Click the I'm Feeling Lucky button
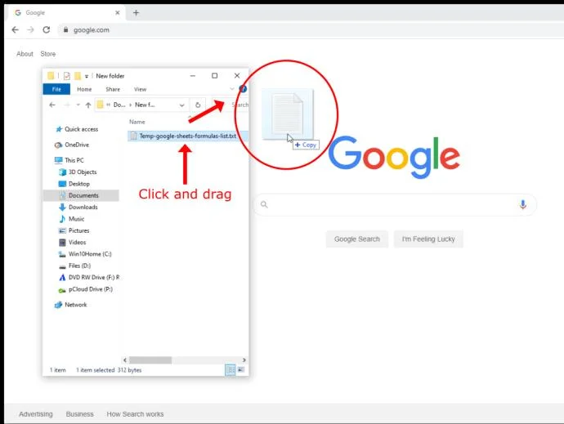Screen dimensions: 564x424 pos(428,239)
